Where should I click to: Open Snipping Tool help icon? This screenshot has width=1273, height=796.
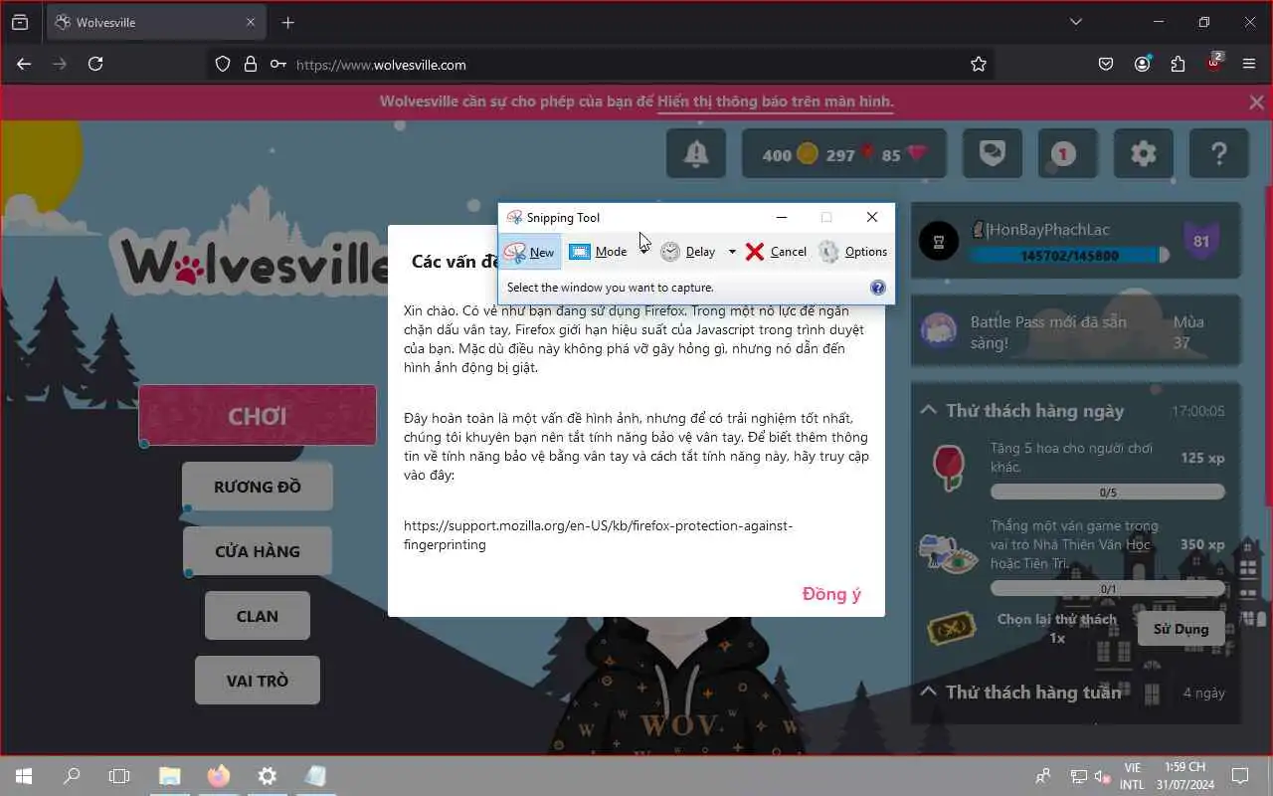click(x=878, y=288)
